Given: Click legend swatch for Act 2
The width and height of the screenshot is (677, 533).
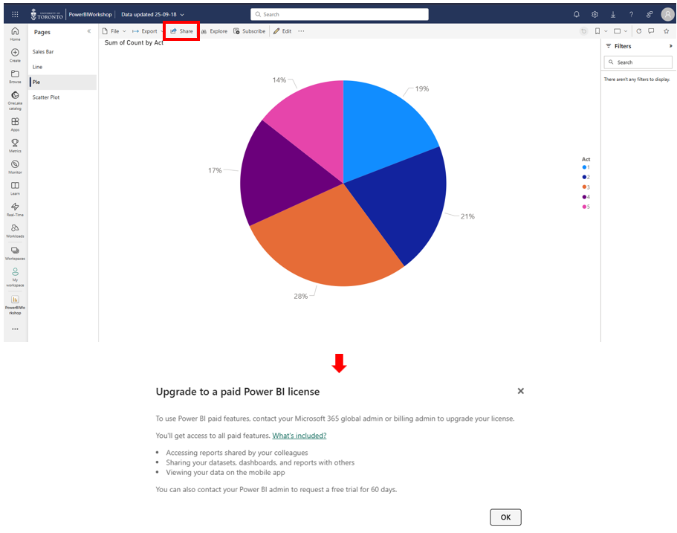Looking at the screenshot, I should coord(584,177).
